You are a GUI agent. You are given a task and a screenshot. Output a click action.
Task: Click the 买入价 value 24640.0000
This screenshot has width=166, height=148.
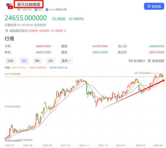157,46
